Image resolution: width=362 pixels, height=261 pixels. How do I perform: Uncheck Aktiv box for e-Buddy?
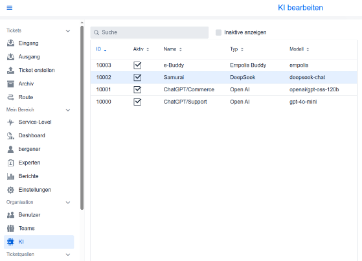pyautogui.click(x=137, y=65)
